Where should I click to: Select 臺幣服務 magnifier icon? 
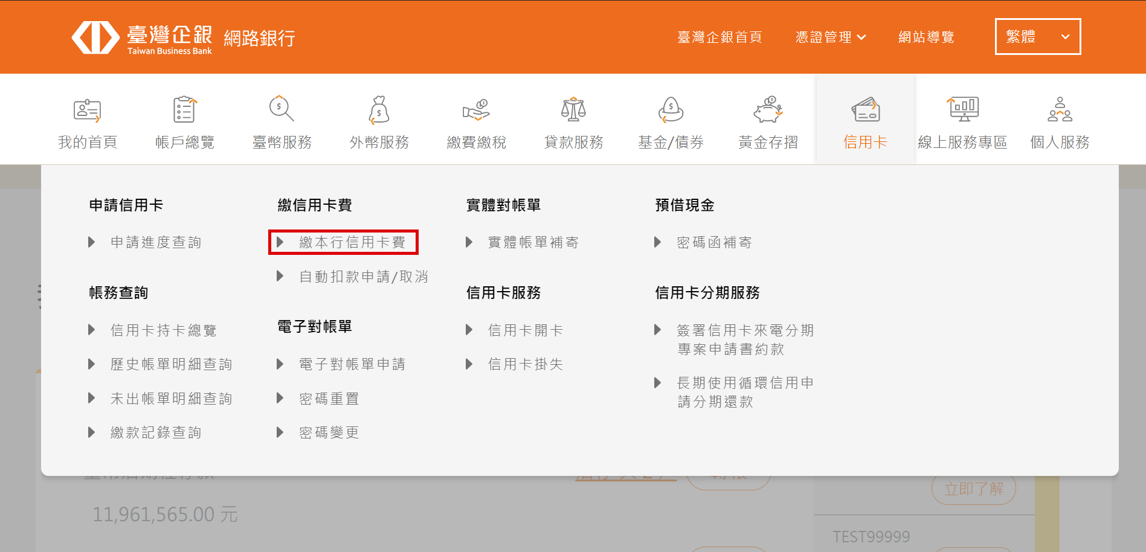point(282,109)
